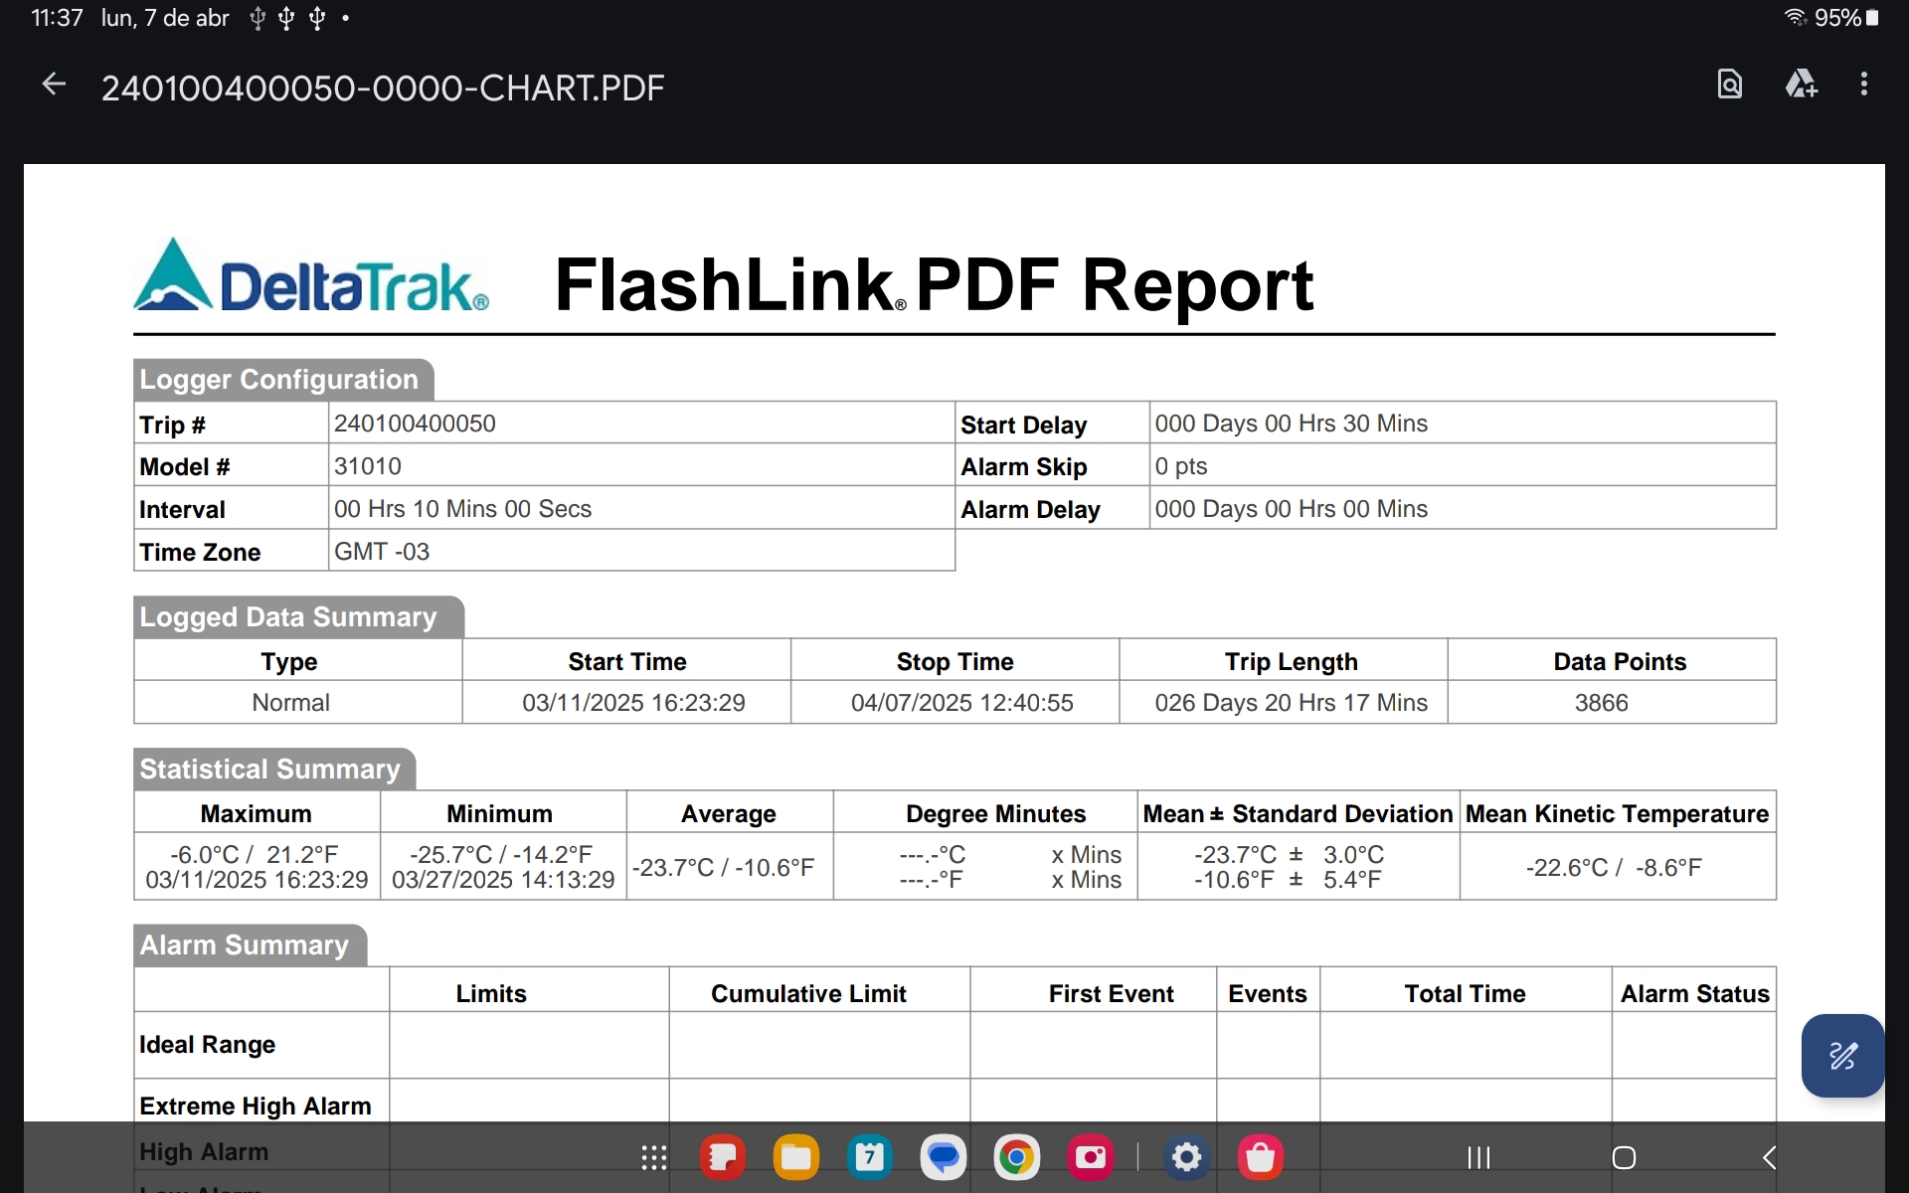Select minimum timestamp 03/27/2025 14:13:29
The height and width of the screenshot is (1193, 1909).
coord(503,880)
